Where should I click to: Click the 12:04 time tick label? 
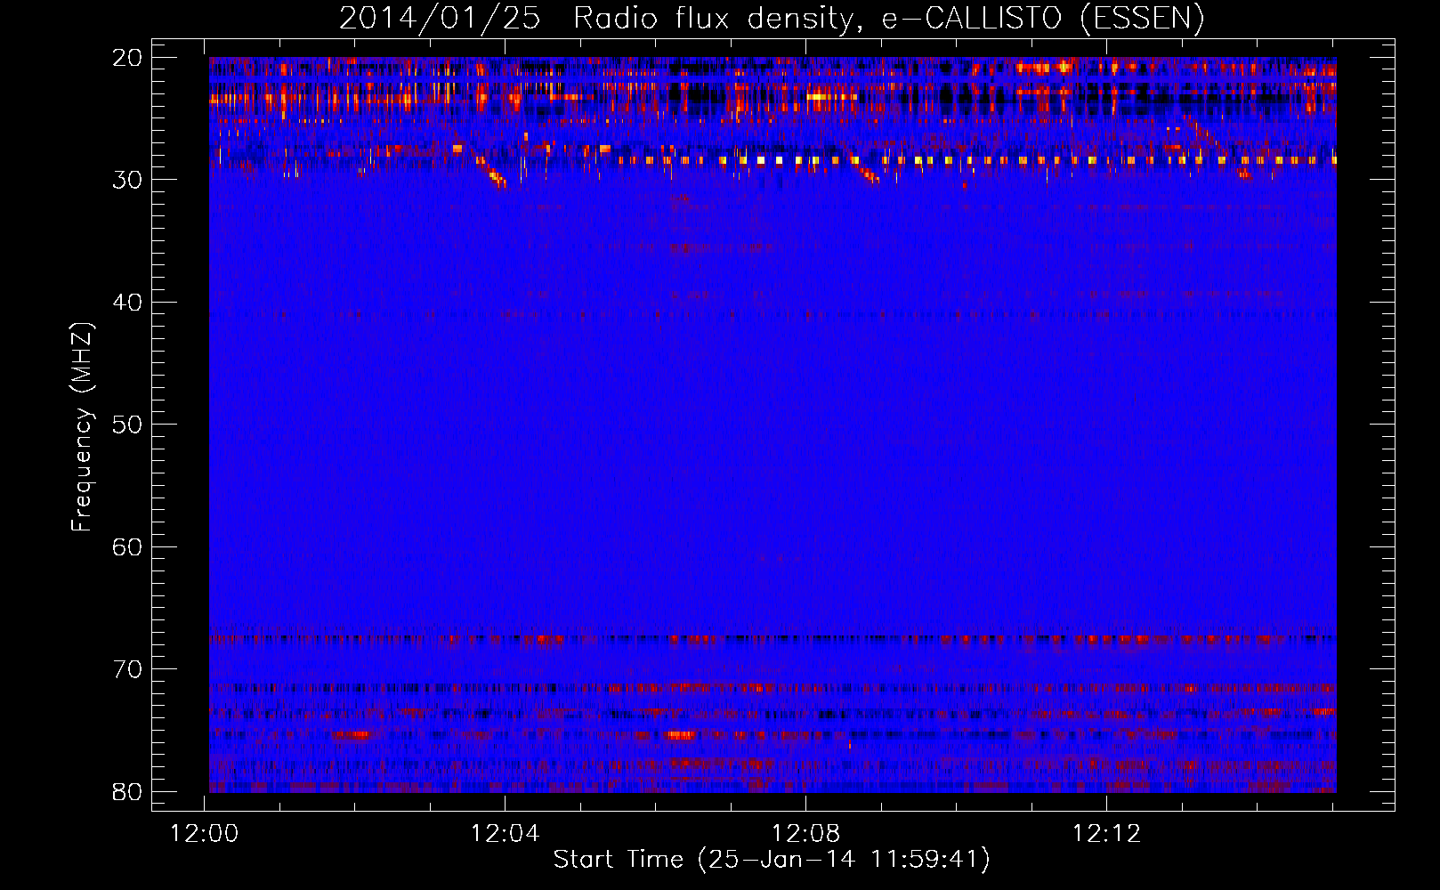pos(505,834)
